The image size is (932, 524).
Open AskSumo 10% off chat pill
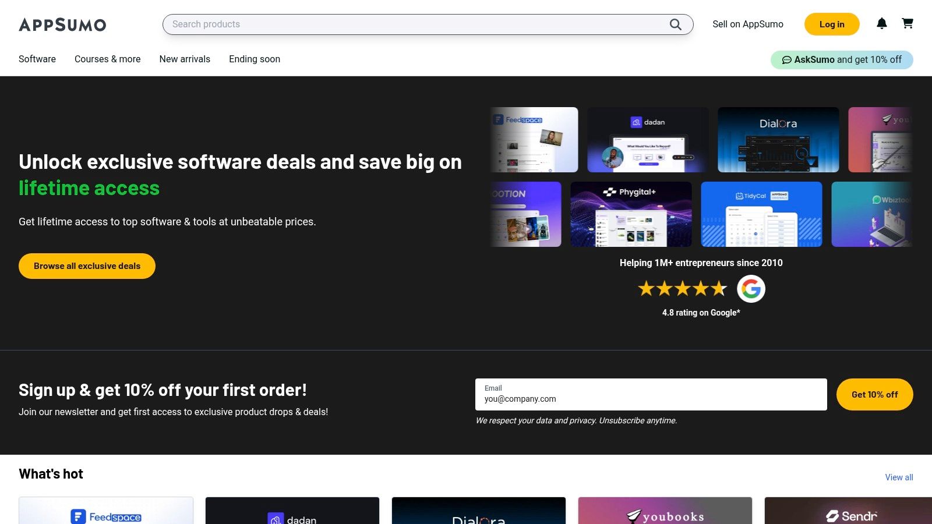(x=842, y=60)
